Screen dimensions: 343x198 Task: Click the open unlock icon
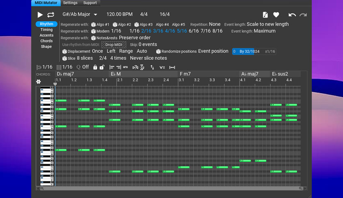tap(102, 67)
